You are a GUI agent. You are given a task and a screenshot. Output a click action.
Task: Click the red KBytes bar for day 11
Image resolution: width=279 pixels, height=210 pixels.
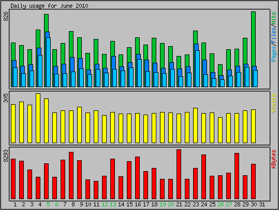[96, 190]
